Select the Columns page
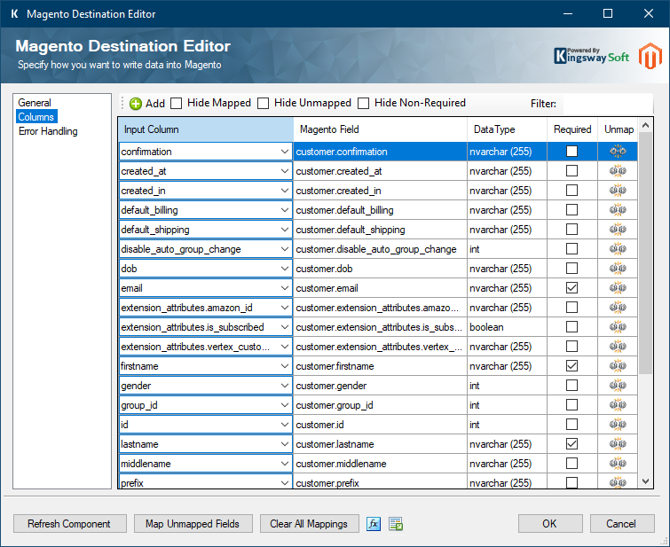This screenshot has width=670, height=547. coord(36,116)
